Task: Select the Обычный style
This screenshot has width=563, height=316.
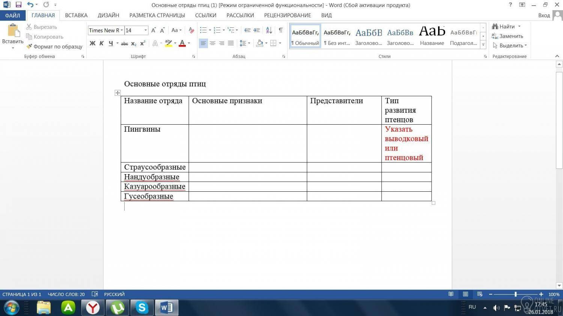Action: coord(305,36)
